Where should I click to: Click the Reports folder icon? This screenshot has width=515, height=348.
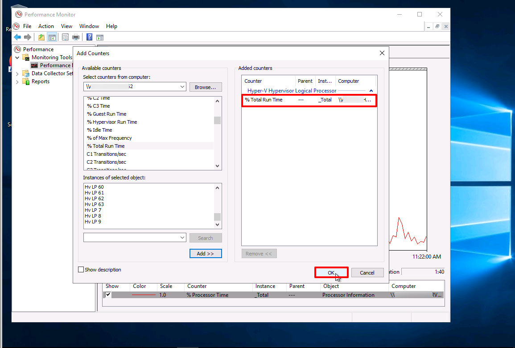26,81
